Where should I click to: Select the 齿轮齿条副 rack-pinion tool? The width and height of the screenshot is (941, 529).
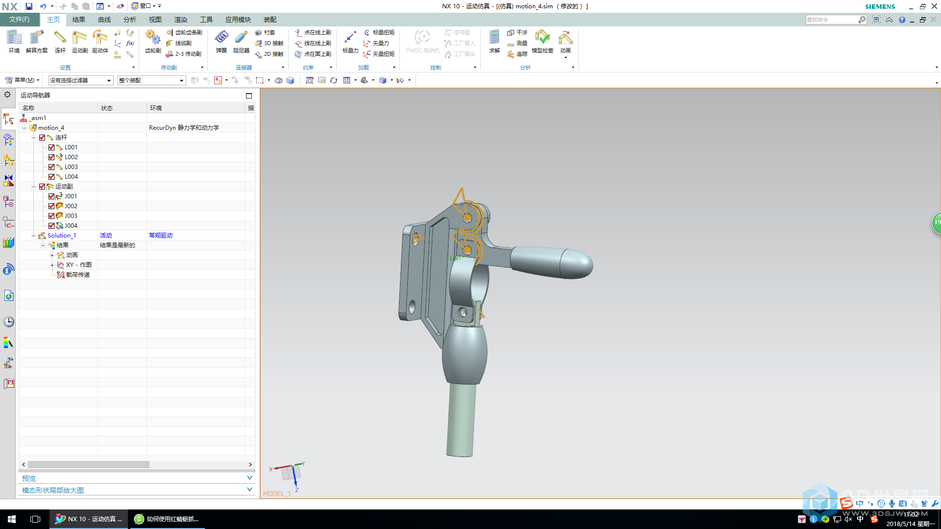[184, 32]
